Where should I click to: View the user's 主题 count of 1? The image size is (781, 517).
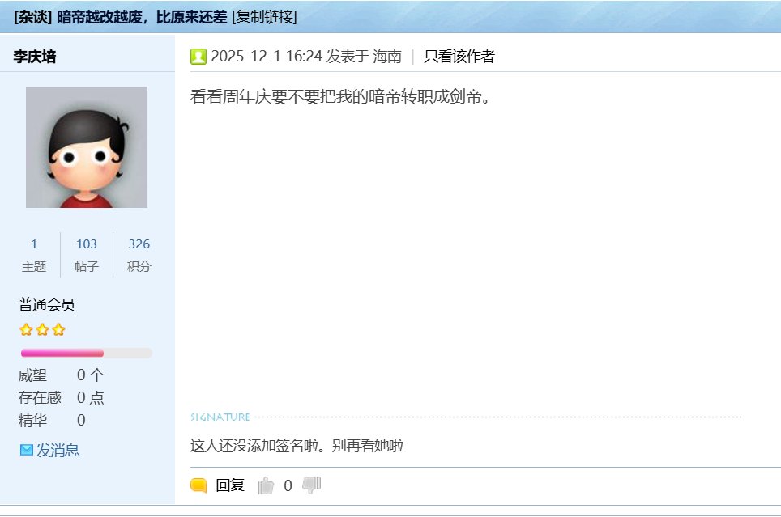coord(34,244)
